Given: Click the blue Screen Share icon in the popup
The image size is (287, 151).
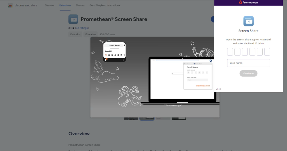Looking at the screenshot, I should pyautogui.click(x=248, y=21).
